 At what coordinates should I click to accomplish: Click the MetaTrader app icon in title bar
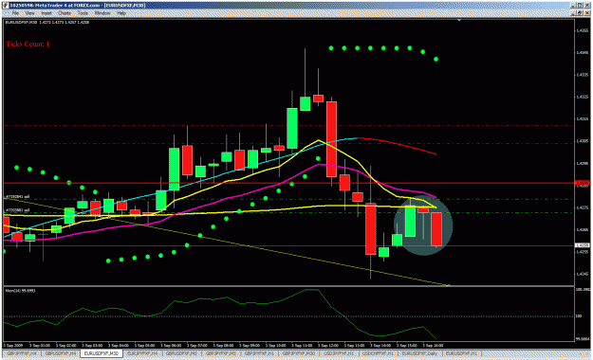point(6,6)
